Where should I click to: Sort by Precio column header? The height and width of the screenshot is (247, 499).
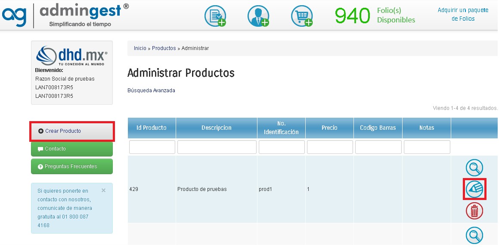pos(329,128)
